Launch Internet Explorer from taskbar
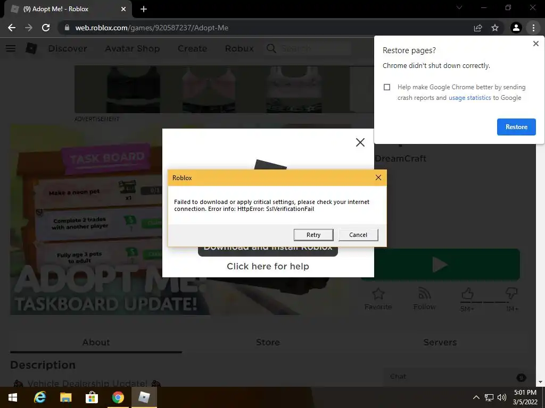 (39, 397)
